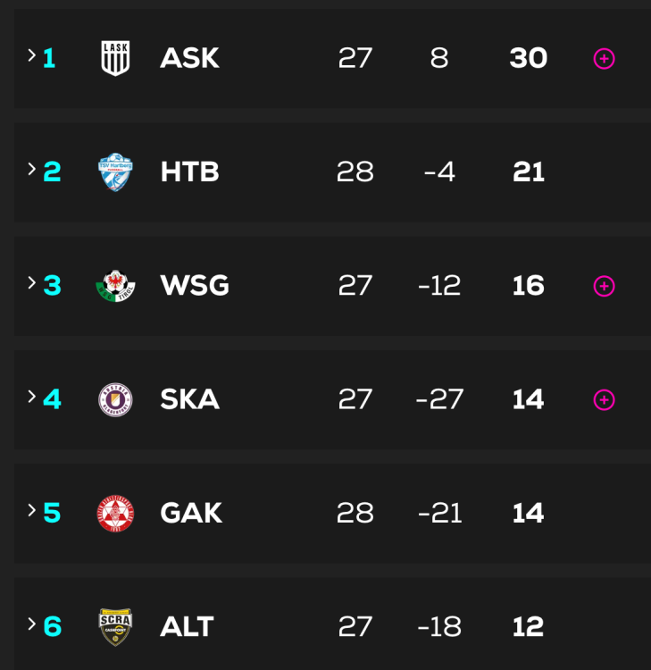Click the SCR Altach club crest
Screen dimensions: 651x670
click(x=116, y=626)
